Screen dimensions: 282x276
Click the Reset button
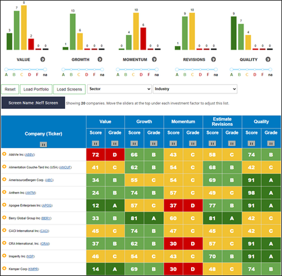10,89
